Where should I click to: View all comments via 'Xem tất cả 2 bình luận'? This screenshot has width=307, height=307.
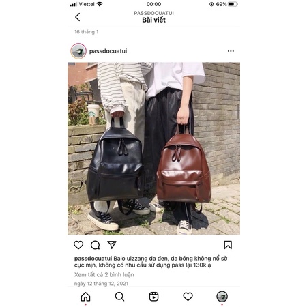click(104, 275)
